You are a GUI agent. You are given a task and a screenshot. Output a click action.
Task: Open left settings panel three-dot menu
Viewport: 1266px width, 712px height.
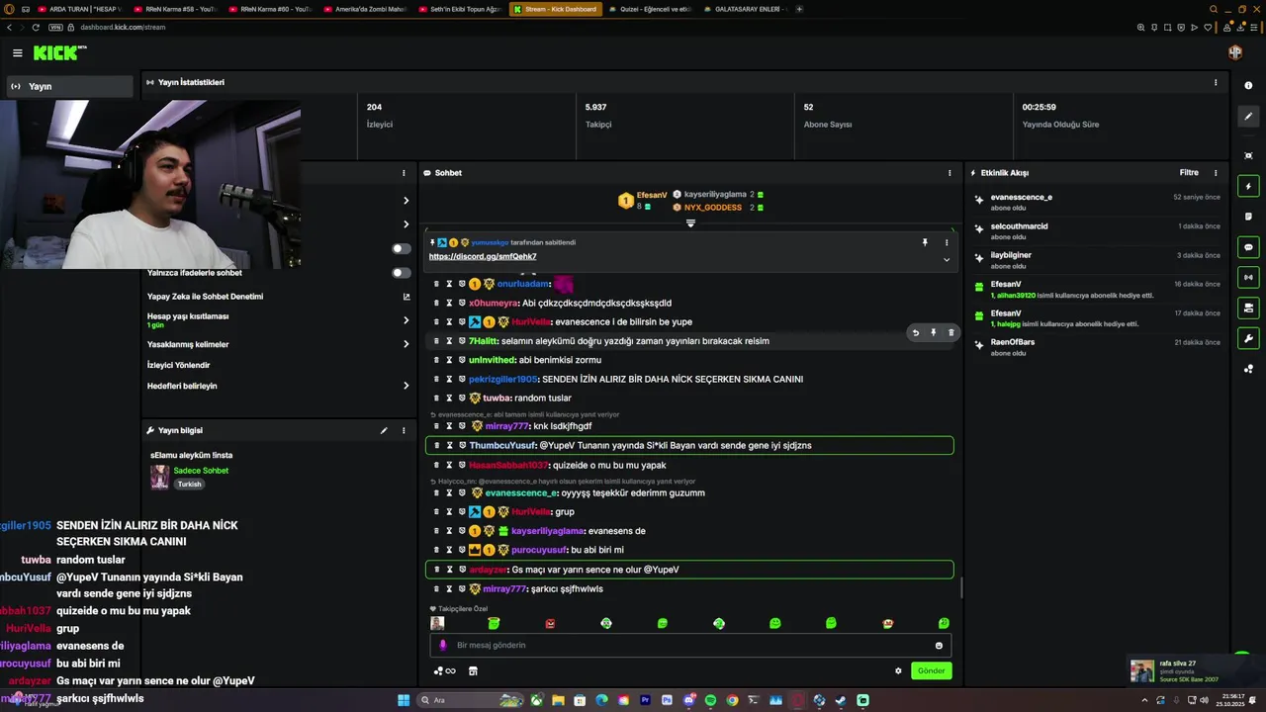[x=403, y=173]
